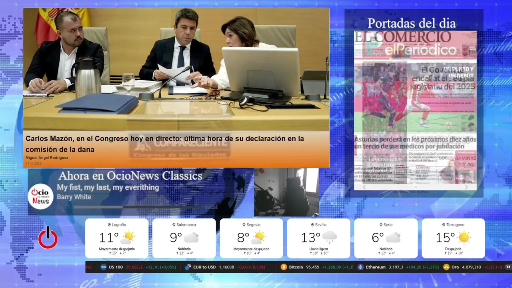512x288 pixels.
Task: Go to previous front page in carousel
Action: pyautogui.click(x=364, y=187)
